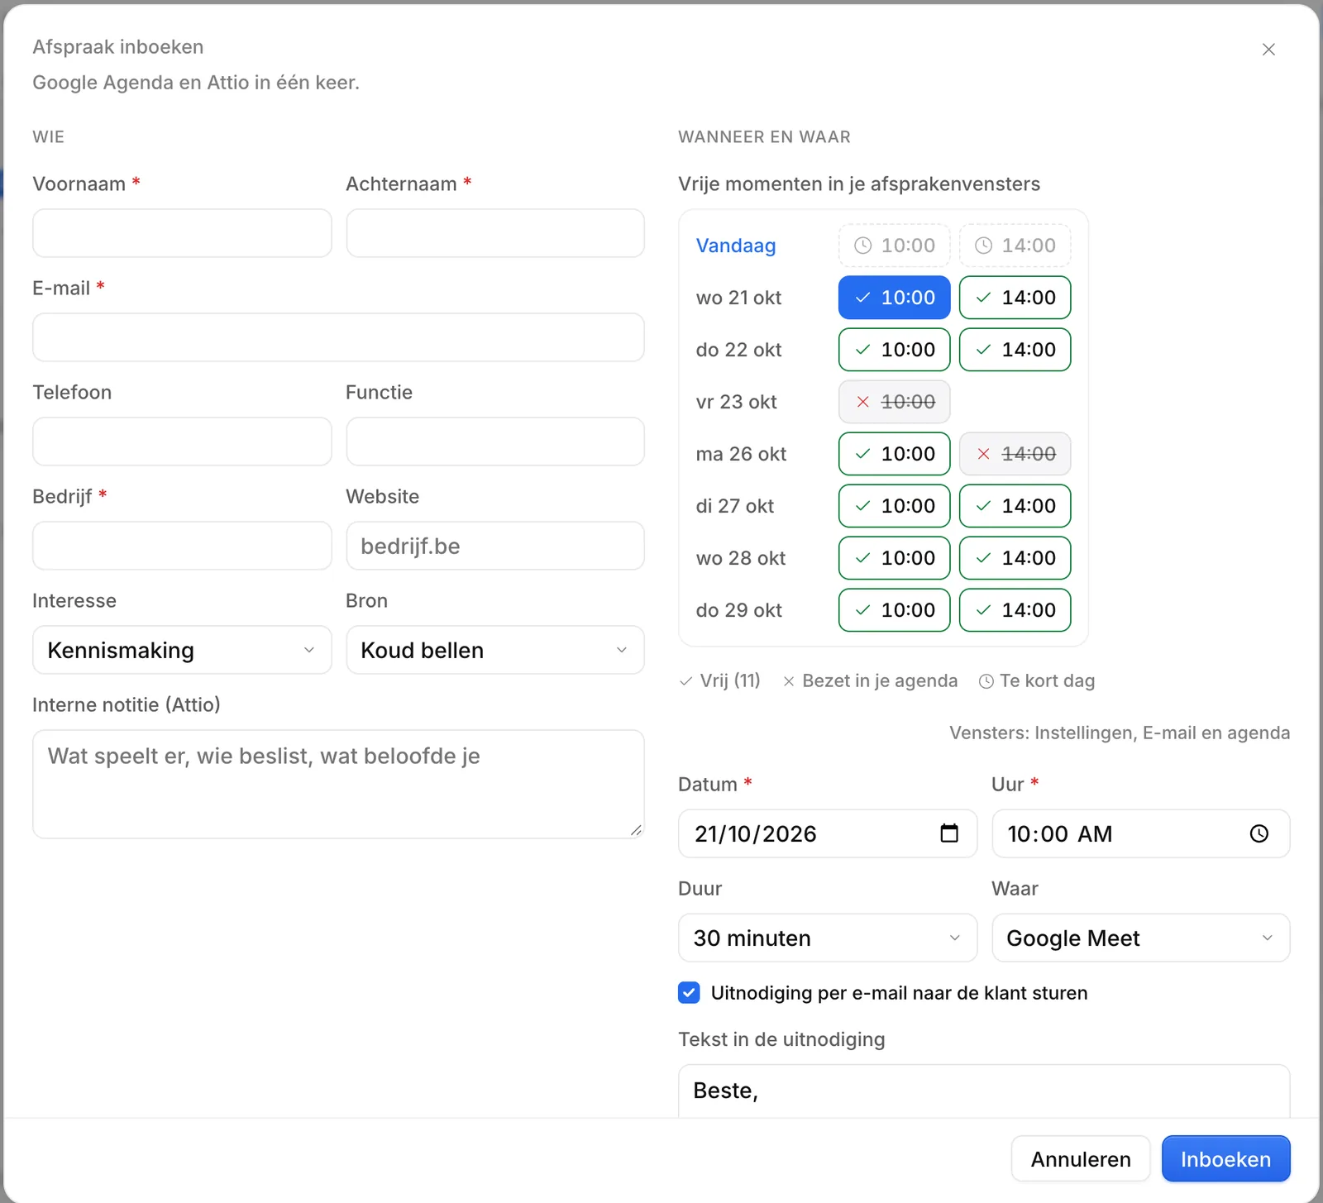The height and width of the screenshot is (1203, 1323).
Task: Click the Inboeken button
Action: pyautogui.click(x=1225, y=1159)
